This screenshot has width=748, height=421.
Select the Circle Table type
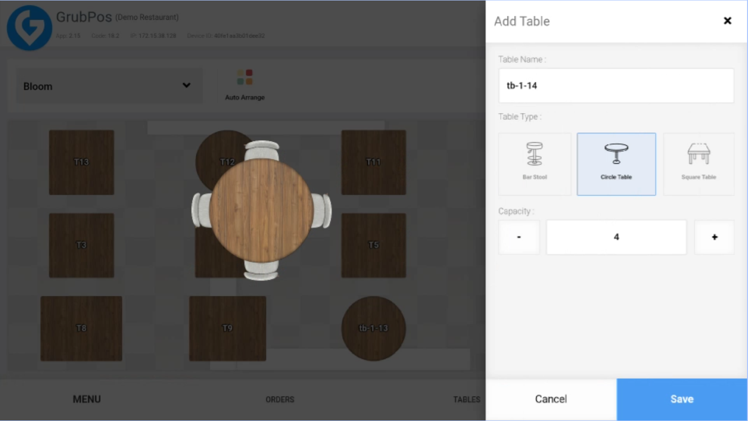[x=616, y=164]
